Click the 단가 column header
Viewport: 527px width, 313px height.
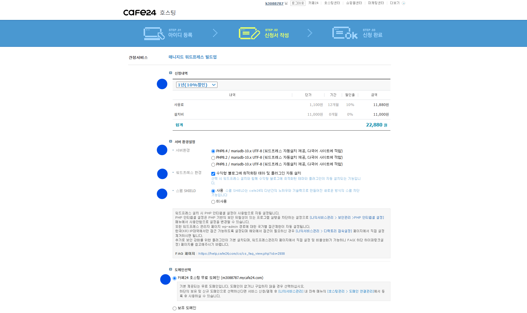tap(308, 95)
